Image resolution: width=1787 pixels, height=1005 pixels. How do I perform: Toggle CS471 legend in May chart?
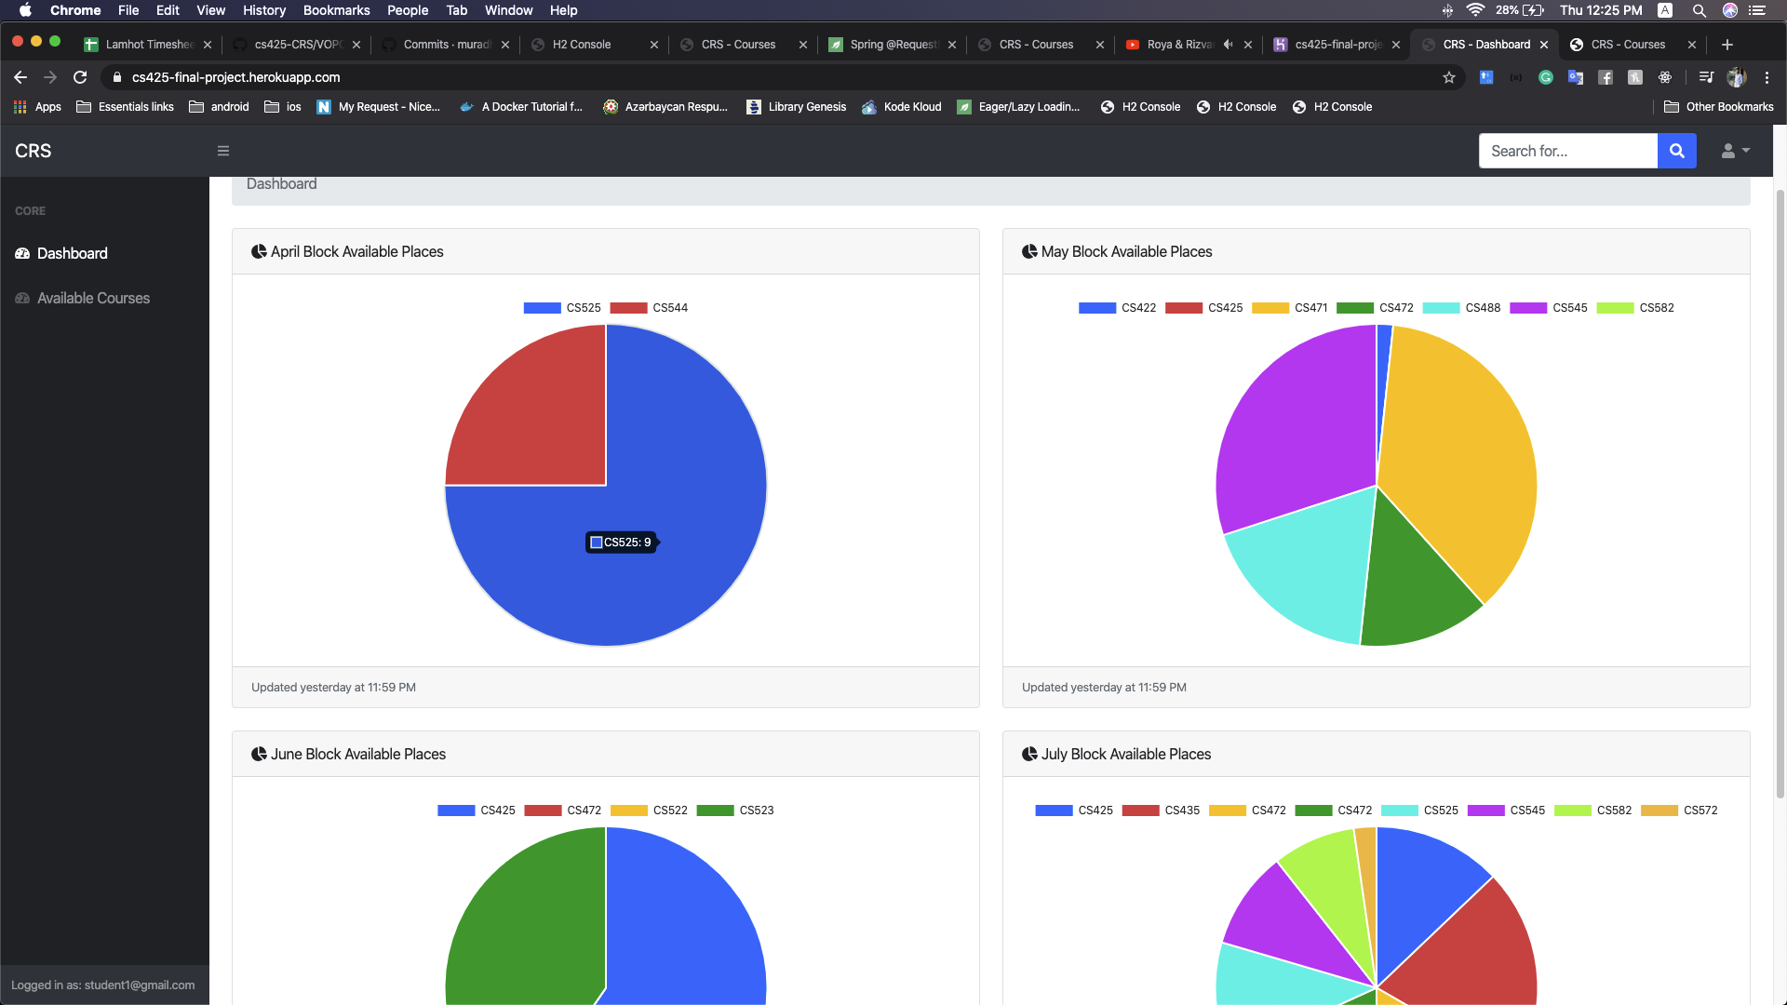coord(1290,308)
